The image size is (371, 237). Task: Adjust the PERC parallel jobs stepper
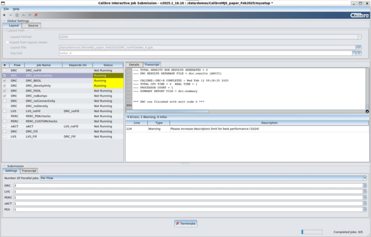click(365, 197)
